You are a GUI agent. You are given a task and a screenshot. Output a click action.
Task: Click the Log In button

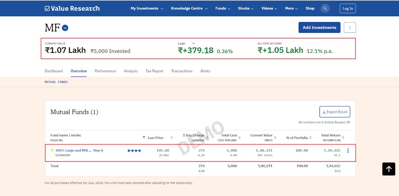pos(348,8)
